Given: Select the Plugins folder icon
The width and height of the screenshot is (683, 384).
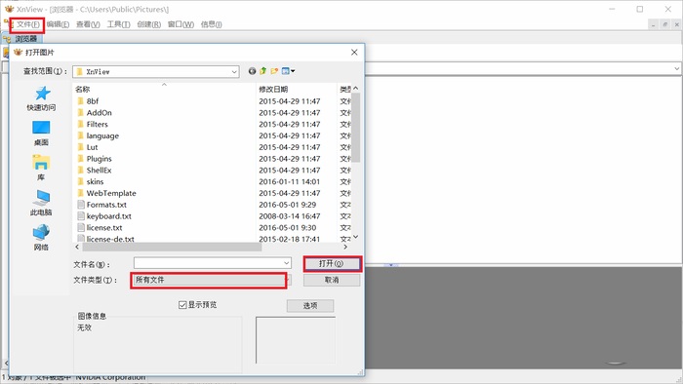Looking at the screenshot, I should point(81,159).
